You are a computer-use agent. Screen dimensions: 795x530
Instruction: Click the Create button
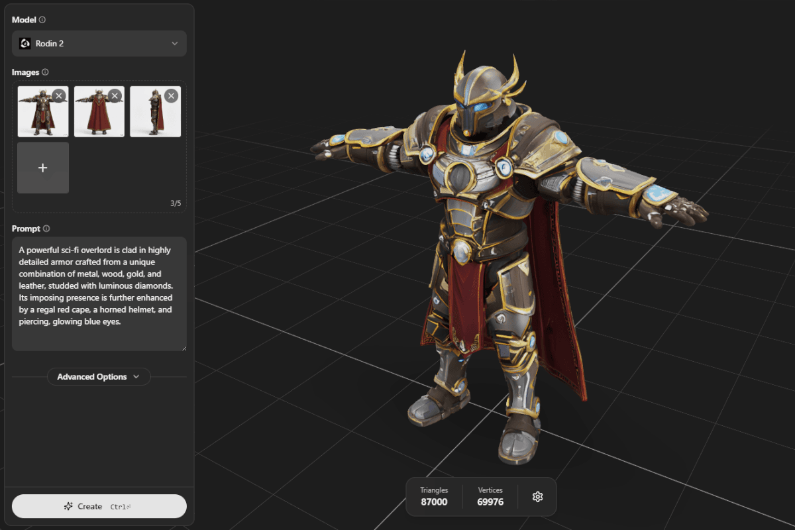point(99,506)
